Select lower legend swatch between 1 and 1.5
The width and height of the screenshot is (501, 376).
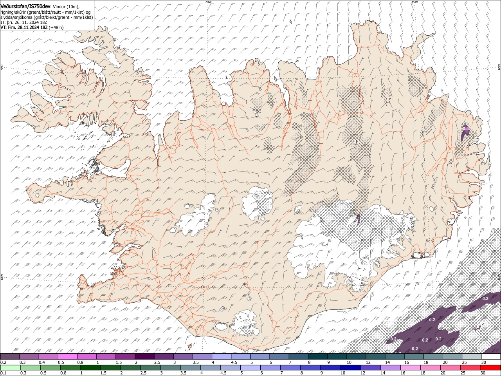tap(90, 368)
